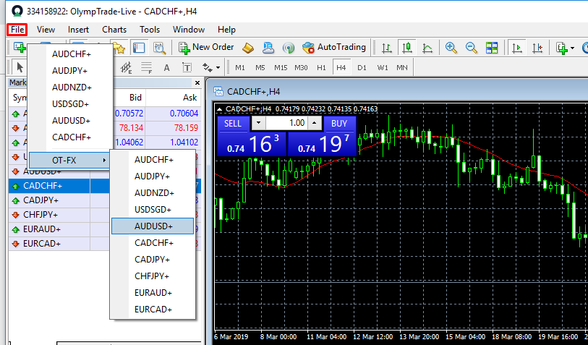Select the Fibonacci Retracement drawing tool

[x=146, y=67]
